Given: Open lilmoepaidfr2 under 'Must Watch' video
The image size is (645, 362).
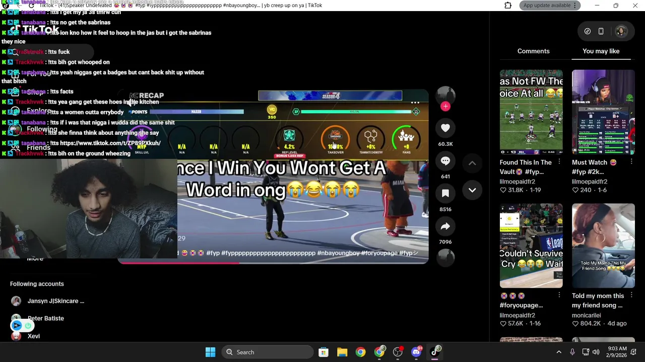Looking at the screenshot, I should tap(590, 182).
